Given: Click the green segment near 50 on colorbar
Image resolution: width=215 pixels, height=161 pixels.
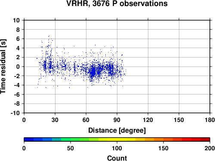Looking at the screenshot, I should (71, 140).
